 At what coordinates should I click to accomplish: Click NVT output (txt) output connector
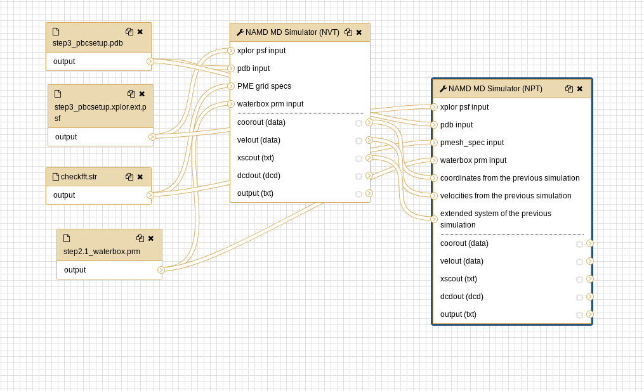(x=369, y=193)
